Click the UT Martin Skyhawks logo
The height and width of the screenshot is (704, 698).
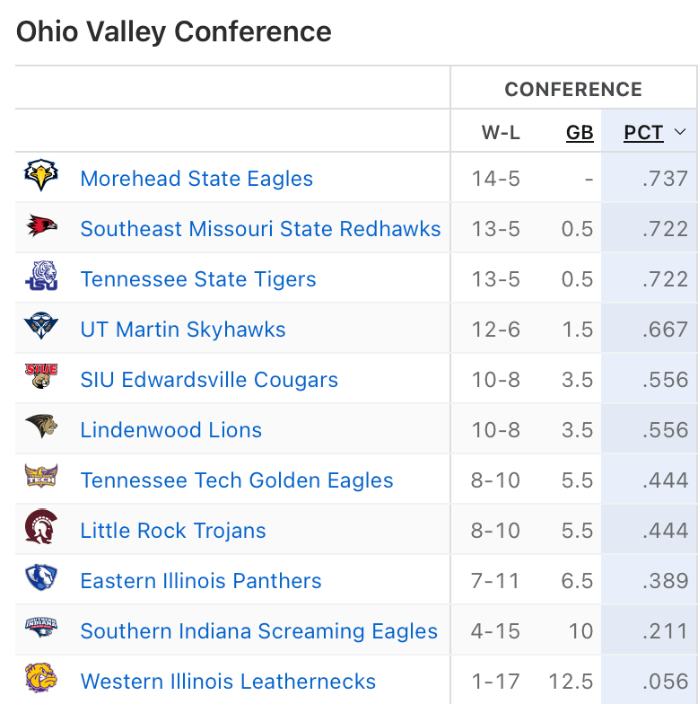tap(41, 328)
